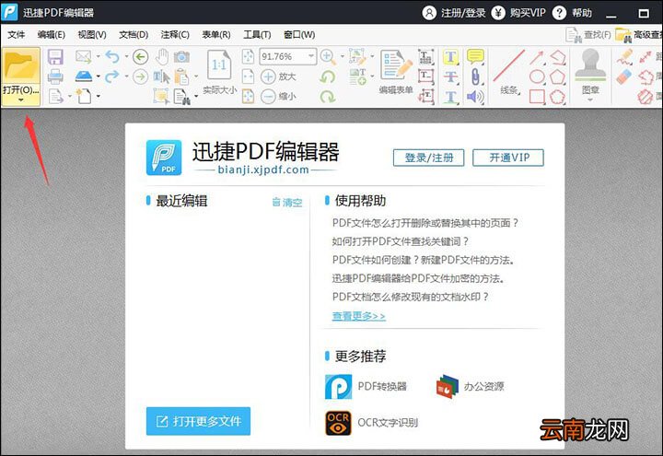The image size is (663, 456).
Task: Open the 表单(R) menu
Action: point(216,35)
